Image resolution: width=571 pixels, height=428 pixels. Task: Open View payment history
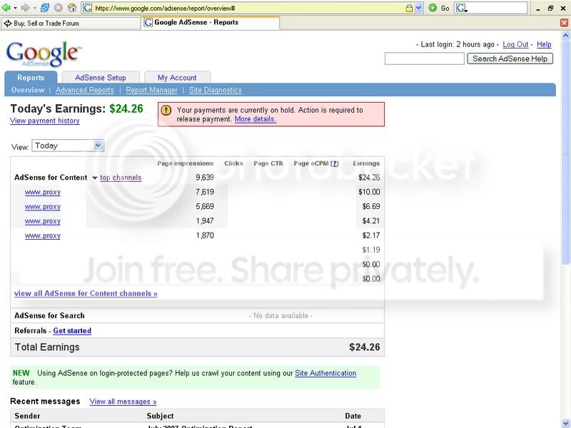[45, 121]
